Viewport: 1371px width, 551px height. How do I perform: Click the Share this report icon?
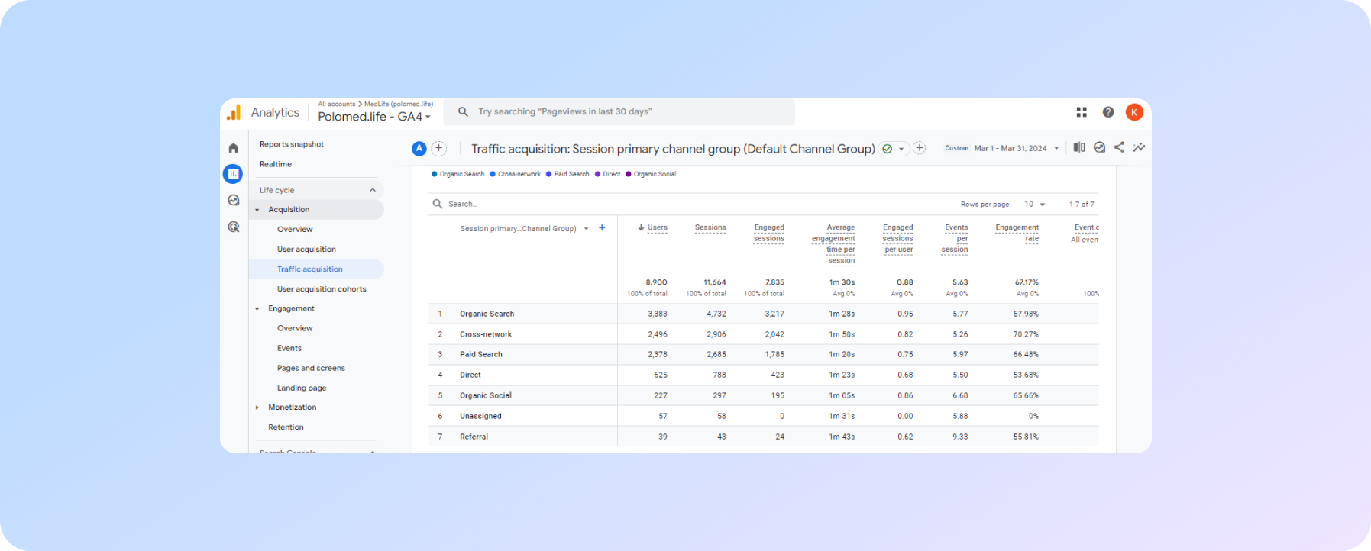click(1119, 147)
